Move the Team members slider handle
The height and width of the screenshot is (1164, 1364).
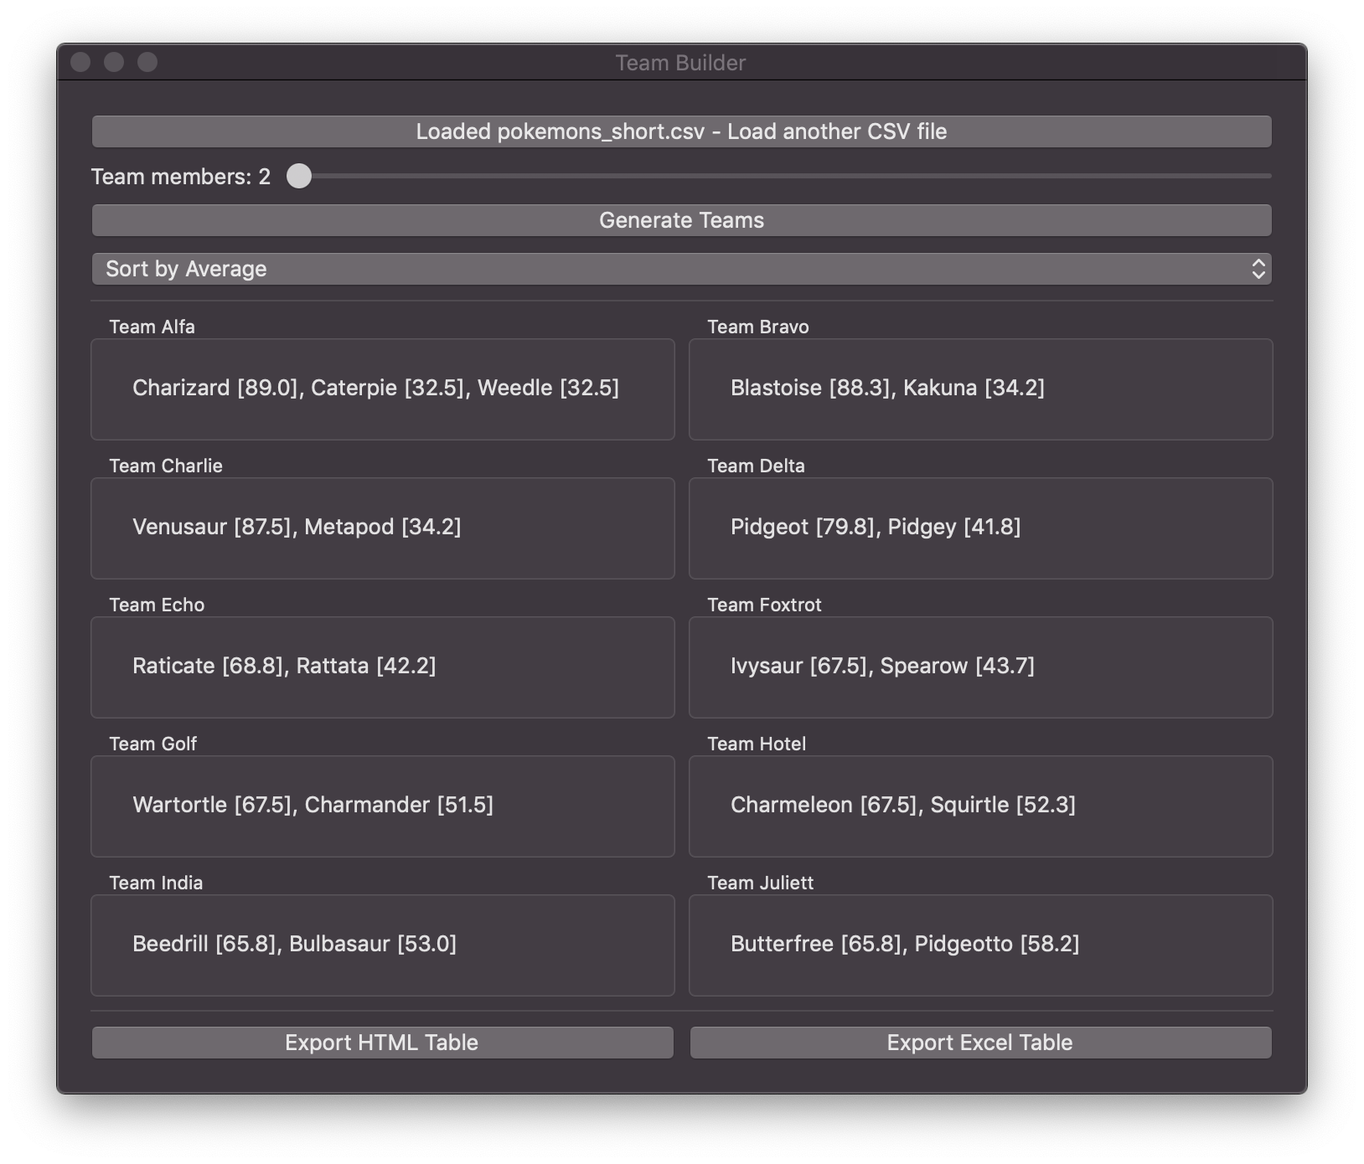tap(299, 176)
